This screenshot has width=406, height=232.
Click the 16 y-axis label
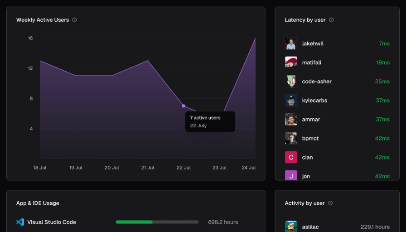(30, 38)
